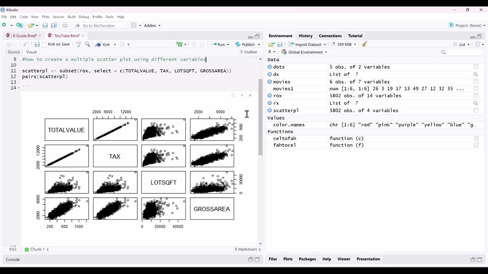Open 589 MiB memory usage dropdown
The height and width of the screenshot is (274, 488).
click(x=344, y=45)
